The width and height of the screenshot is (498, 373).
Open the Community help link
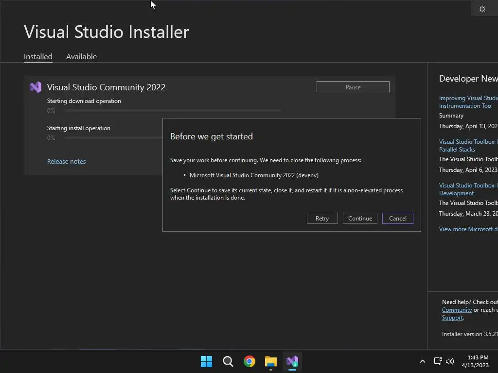(457, 310)
